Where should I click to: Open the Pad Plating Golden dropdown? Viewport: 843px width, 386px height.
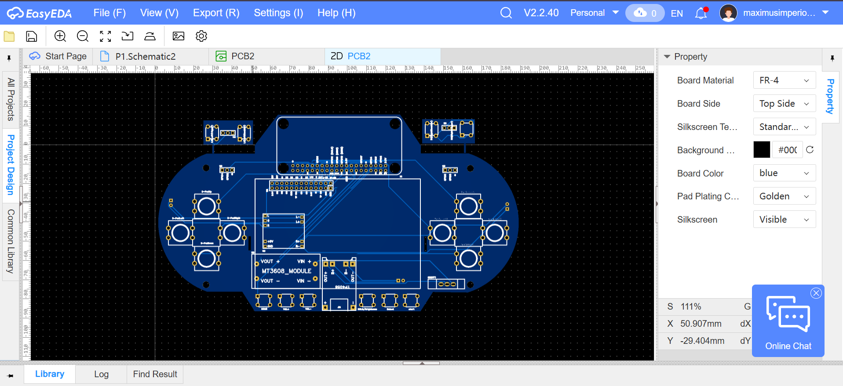pyautogui.click(x=784, y=196)
